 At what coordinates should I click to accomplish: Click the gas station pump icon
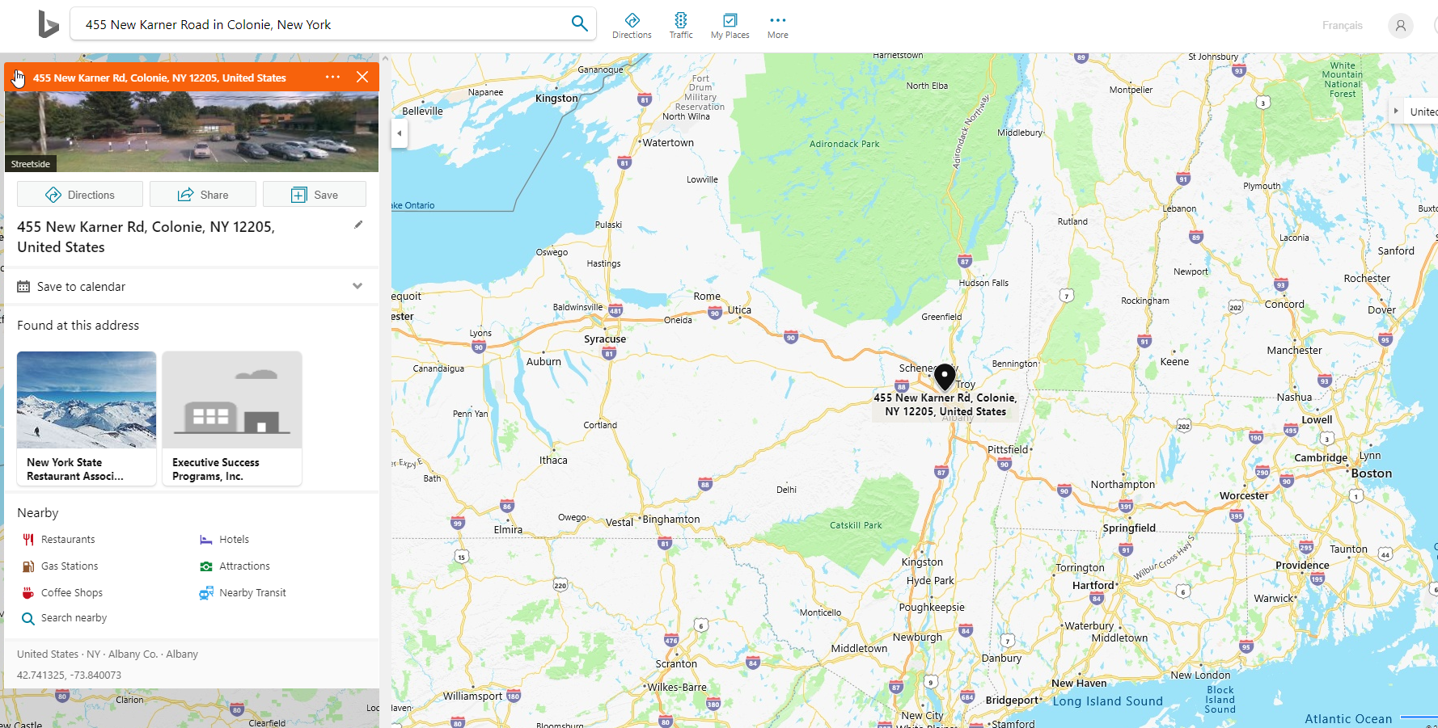[28, 566]
